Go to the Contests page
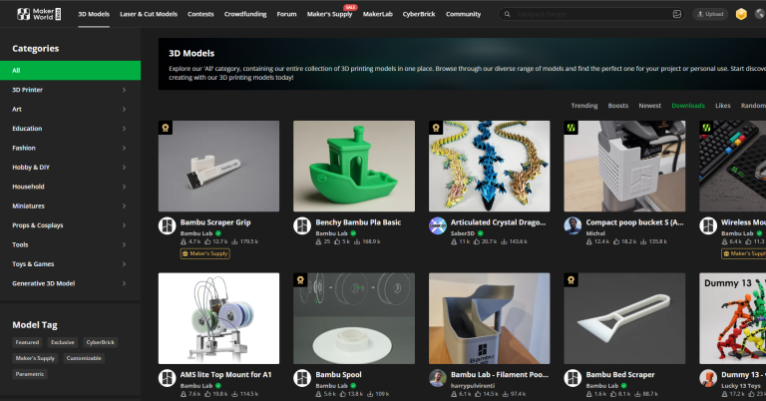This screenshot has width=766, height=401. coord(200,14)
